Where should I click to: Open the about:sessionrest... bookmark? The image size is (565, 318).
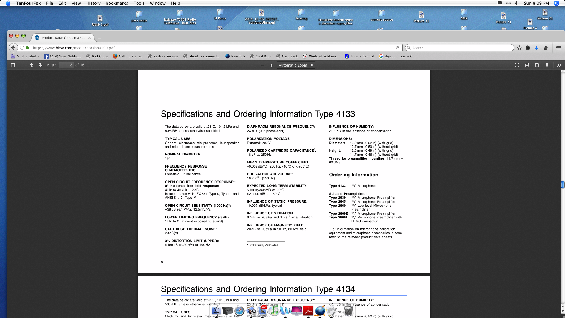tap(202, 56)
